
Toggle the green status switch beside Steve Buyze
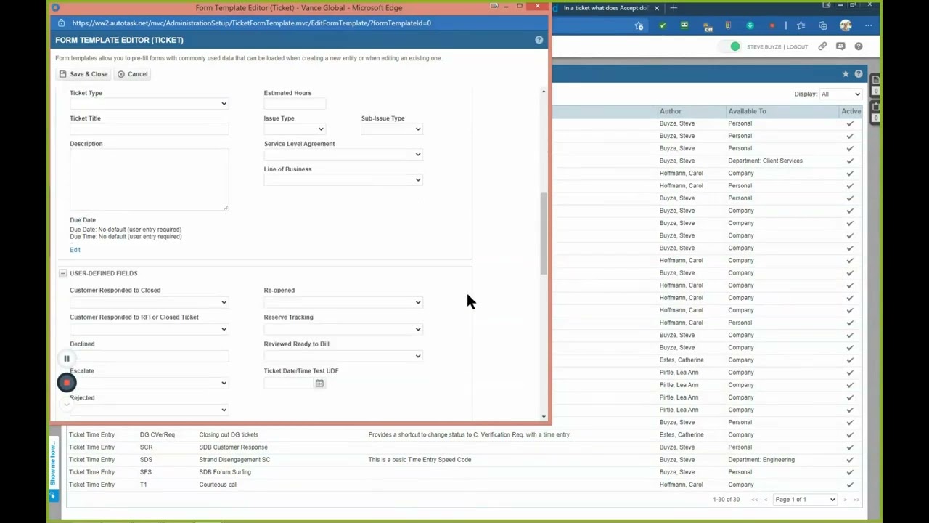731,46
